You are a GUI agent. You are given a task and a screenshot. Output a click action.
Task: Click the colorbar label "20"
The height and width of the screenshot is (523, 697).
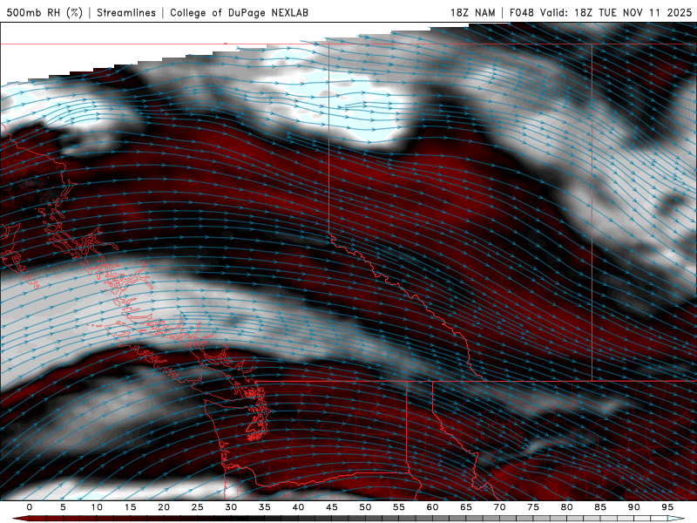coord(164,507)
